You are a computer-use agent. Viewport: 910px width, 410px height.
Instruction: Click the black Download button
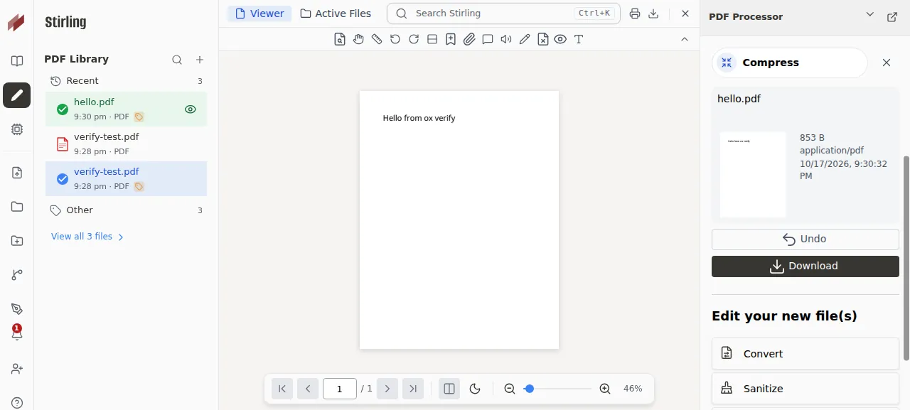tap(805, 266)
